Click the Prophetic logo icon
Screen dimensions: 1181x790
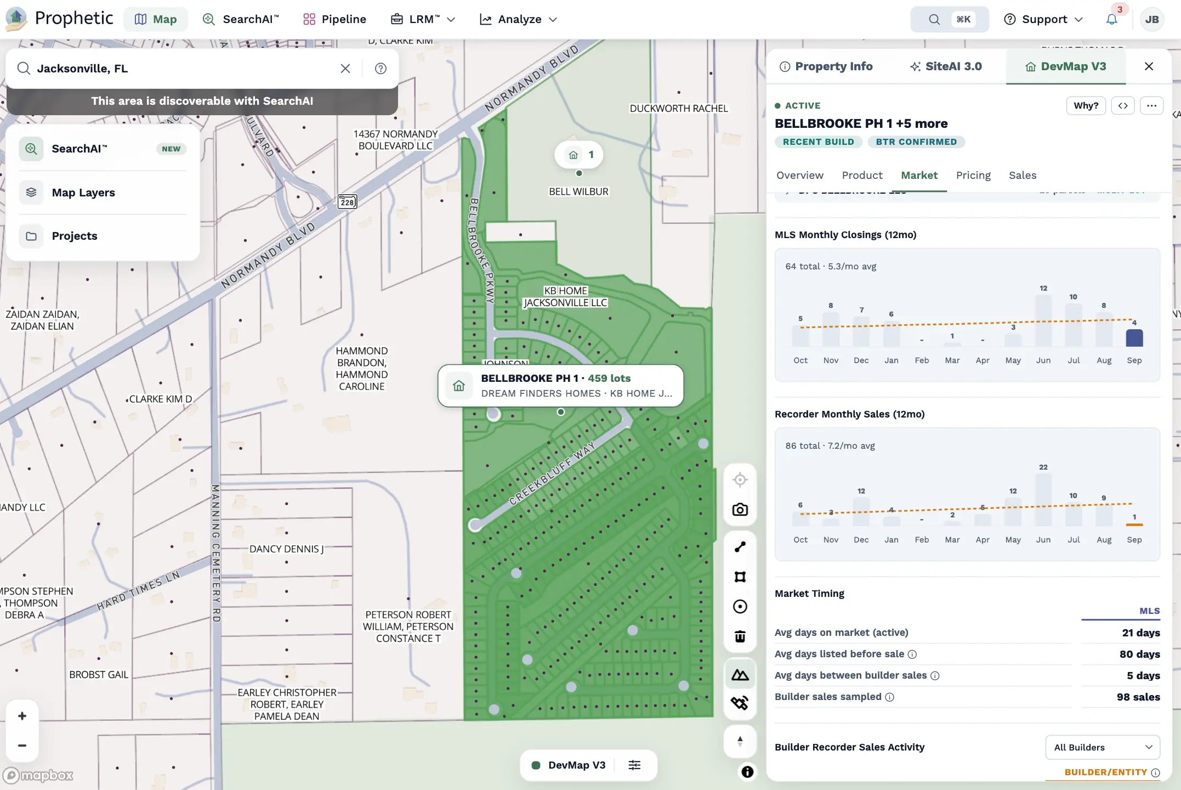pyautogui.click(x=16, y=19)
